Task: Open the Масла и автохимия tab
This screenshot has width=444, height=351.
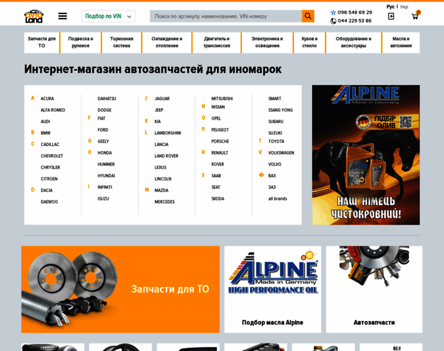Action: 401,42
